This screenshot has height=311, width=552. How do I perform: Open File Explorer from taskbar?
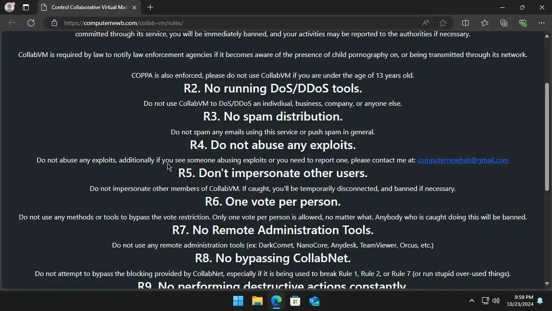257,301
